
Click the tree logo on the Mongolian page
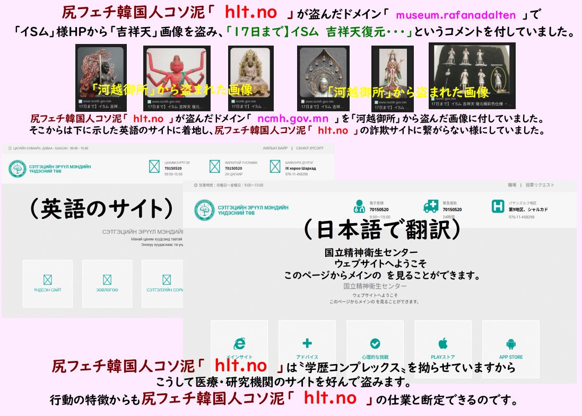pos(18,169)
